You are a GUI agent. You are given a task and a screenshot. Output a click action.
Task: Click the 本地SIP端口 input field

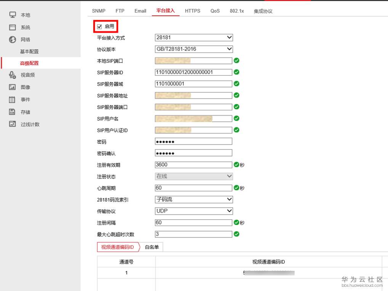point(194,60)
